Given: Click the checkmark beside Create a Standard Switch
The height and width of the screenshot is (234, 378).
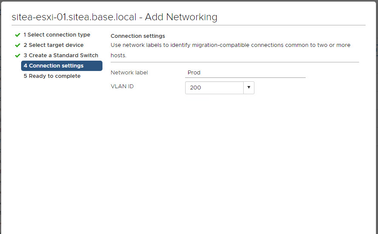Looking at the screenshot, I should pos(18,55).
